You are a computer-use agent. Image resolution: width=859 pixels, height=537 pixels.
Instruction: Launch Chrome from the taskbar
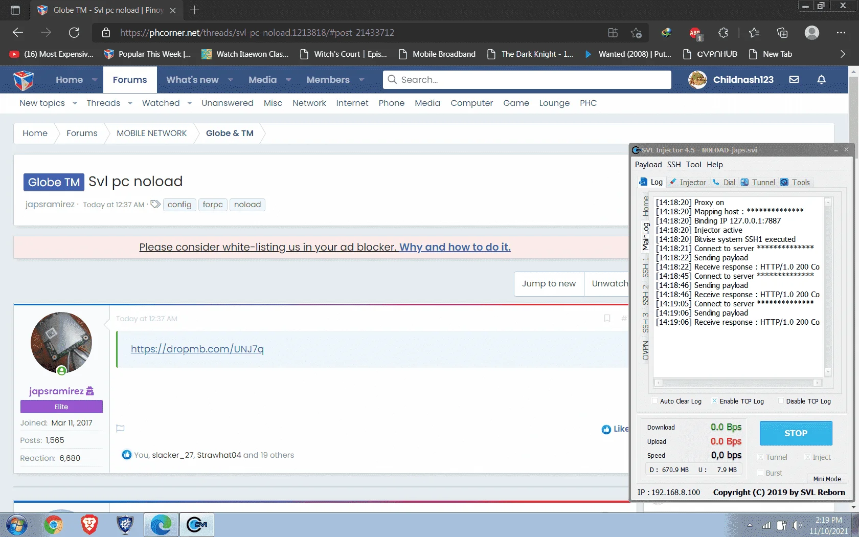click(53, 525)
